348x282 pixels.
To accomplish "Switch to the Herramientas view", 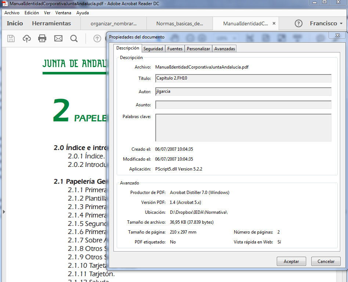I will pos(51,23).
